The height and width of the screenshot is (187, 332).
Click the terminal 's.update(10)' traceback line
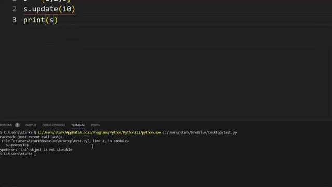click(17, 145)
